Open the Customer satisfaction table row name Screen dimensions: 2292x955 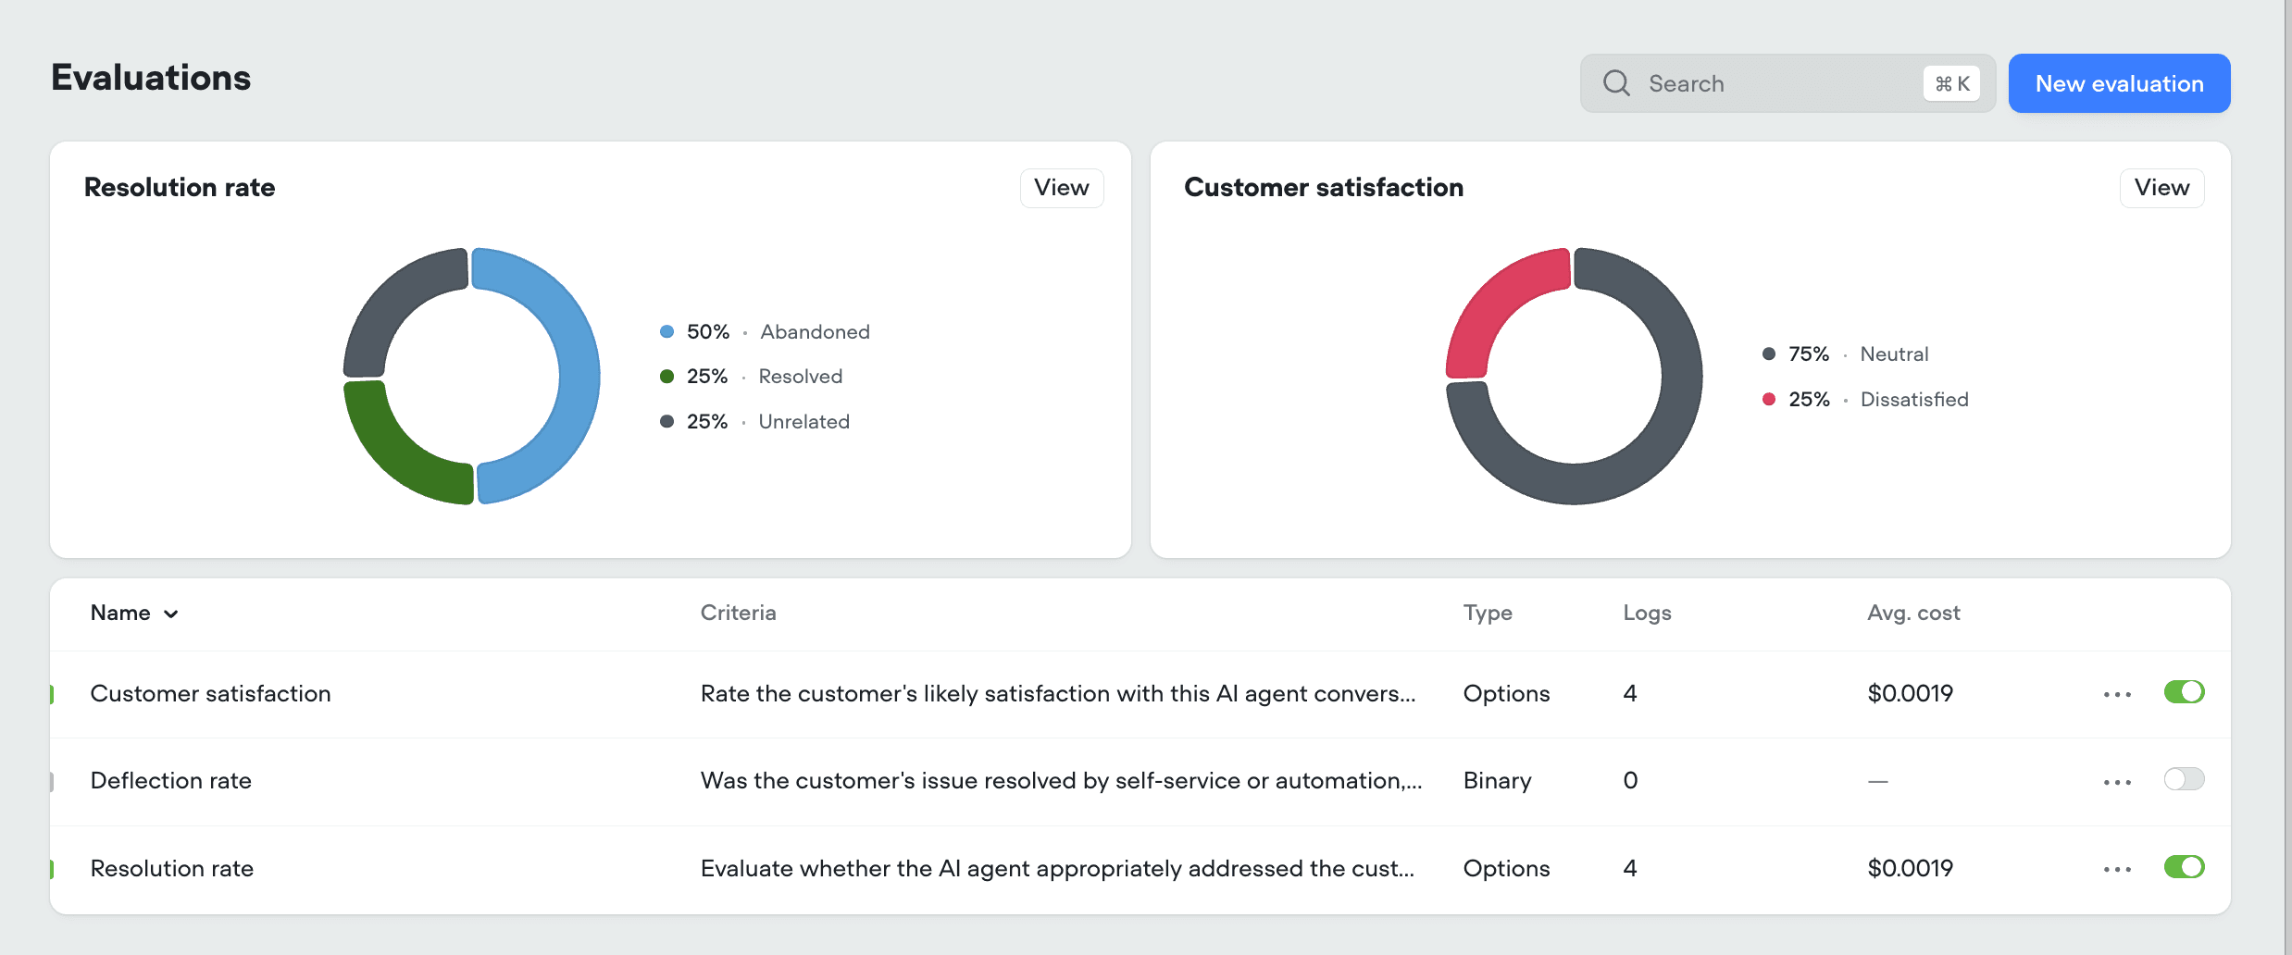[x=210, y=694]
